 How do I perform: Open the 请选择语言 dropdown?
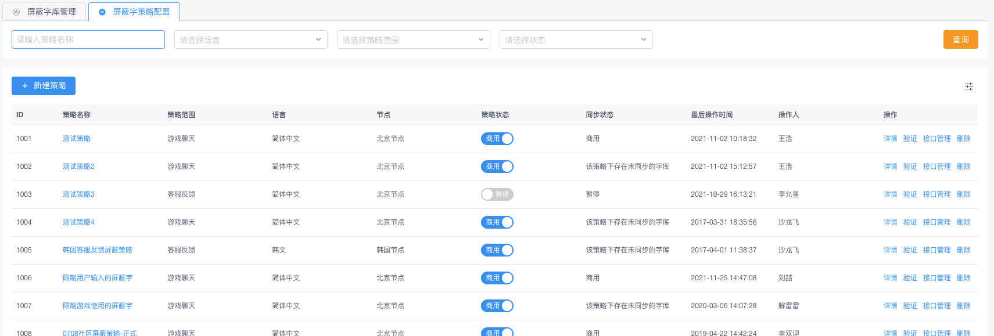250,39
